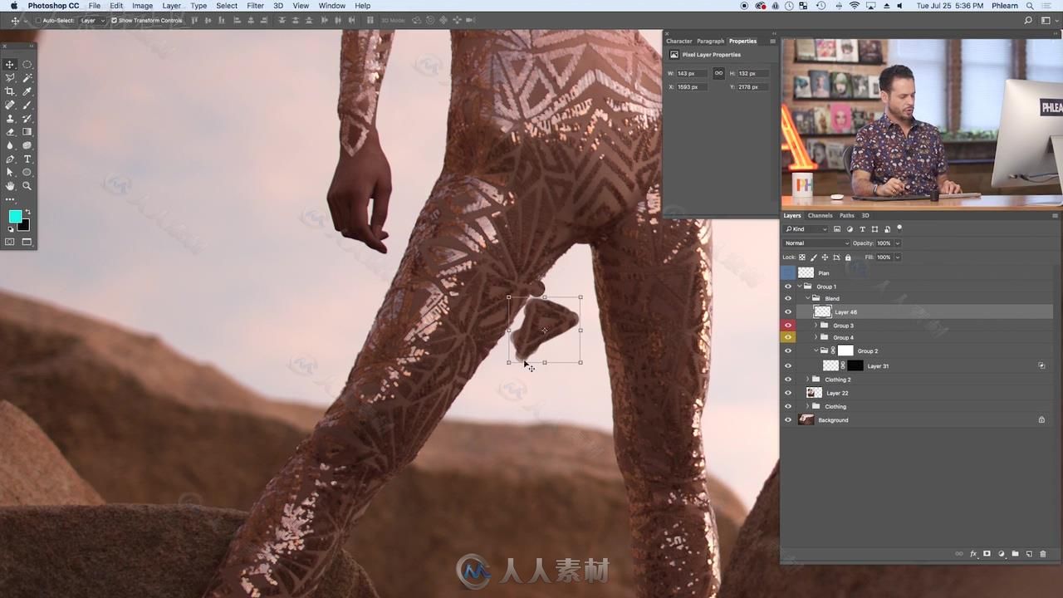
Task: Select the Blur tool
Action: coord(10,145)
